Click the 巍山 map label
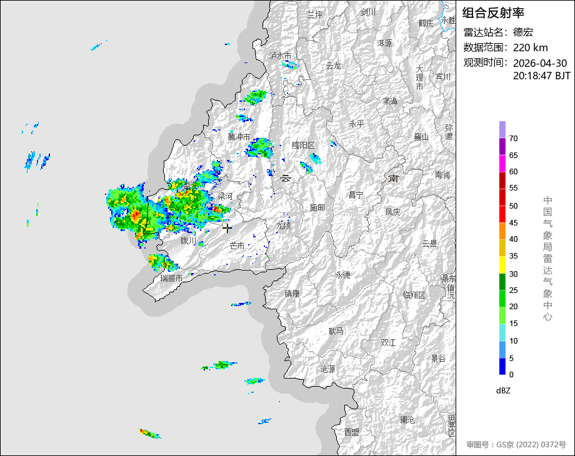The image size is (575, 456). tap(421, 137)
